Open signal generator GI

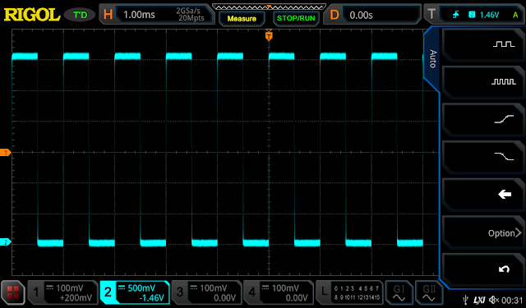click(x=399, y=293)
